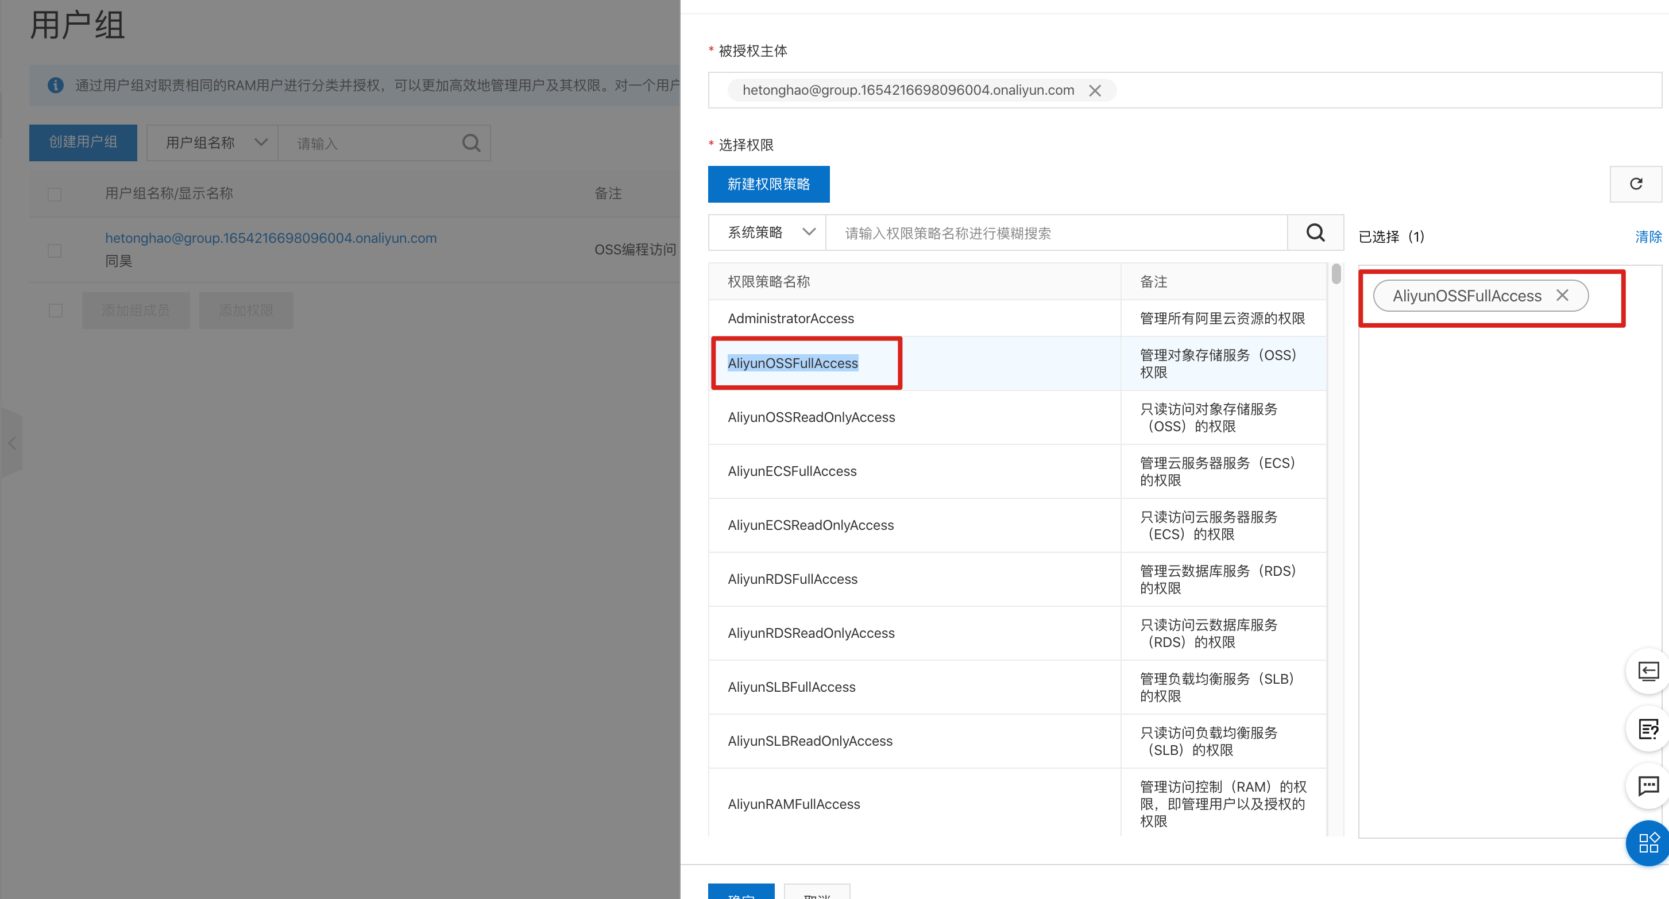
Task: Open the floating panel collapse icon
Action: [x=1648, y=671]
